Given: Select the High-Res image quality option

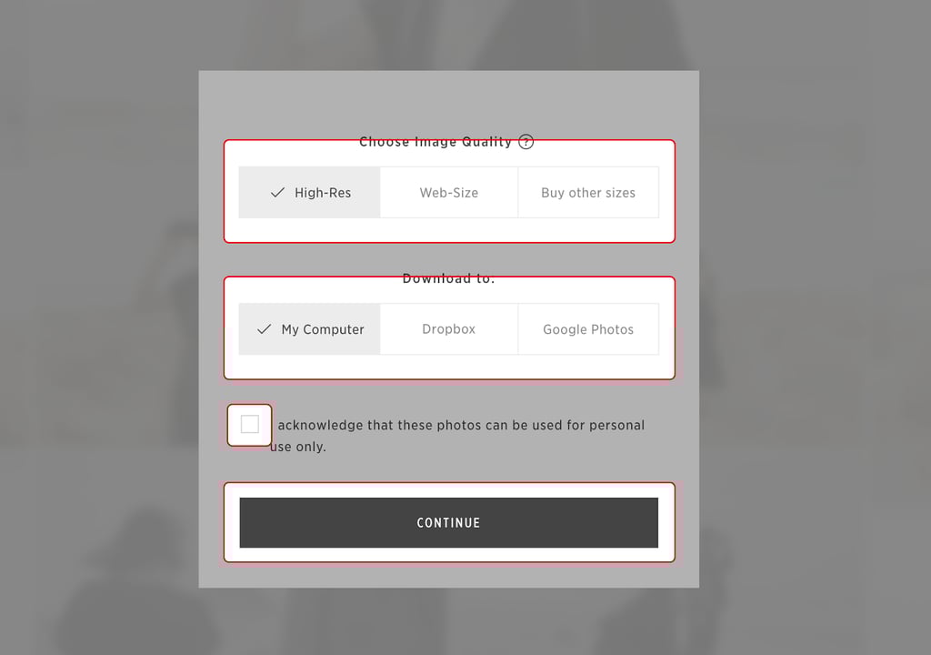Looking at the screenshot, I should 309,193.
